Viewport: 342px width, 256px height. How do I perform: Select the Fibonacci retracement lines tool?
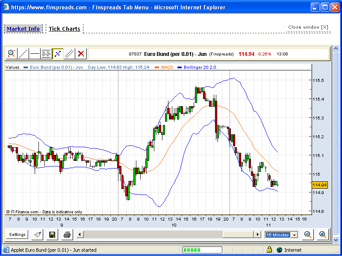[46, 54]
